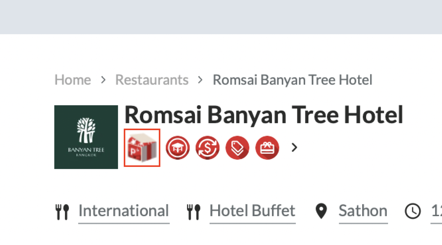The height and width of the screenshot is (245, 442).
Task: Click the fork icon beside Hotel Buffet
Action: (194, 212)
